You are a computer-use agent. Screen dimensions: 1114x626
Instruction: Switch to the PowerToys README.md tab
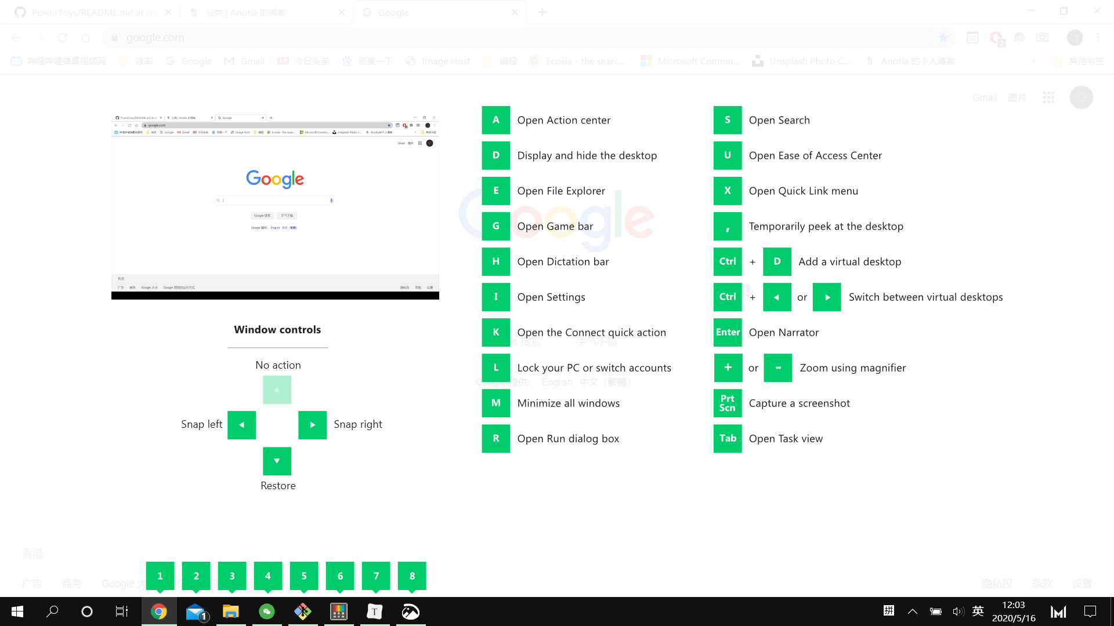click(x=93, y=12)
